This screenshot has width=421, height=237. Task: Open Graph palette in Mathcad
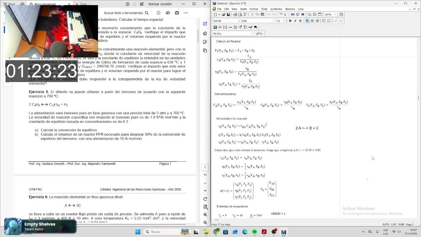(220, 27)
